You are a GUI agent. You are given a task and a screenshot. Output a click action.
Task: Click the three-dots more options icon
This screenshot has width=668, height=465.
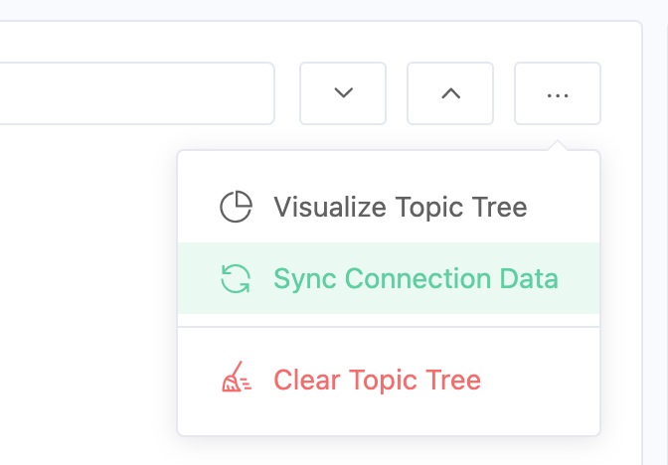(x=557, y=93)
